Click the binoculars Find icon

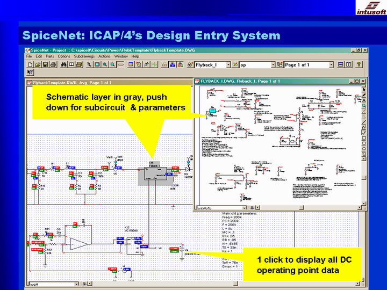(63, 64)
